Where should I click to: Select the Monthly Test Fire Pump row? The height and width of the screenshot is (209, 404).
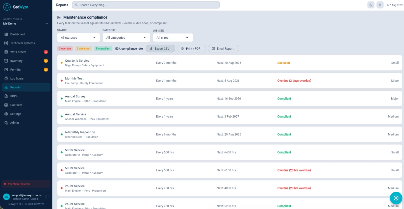coord(230,81)
